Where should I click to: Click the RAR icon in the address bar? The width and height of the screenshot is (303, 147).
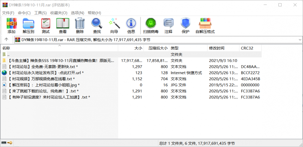[17, 40]
